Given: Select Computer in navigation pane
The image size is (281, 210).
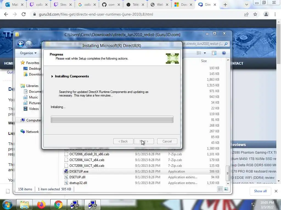Looking at the screenshot, I should [31, 120].
